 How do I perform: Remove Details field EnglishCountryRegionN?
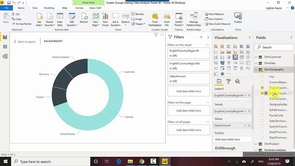point(249,111)
